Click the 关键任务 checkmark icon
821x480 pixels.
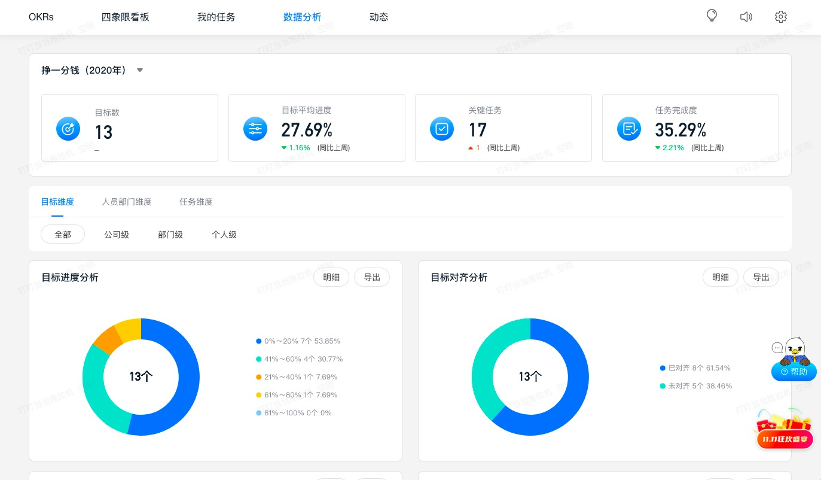(x=442, y=129)
